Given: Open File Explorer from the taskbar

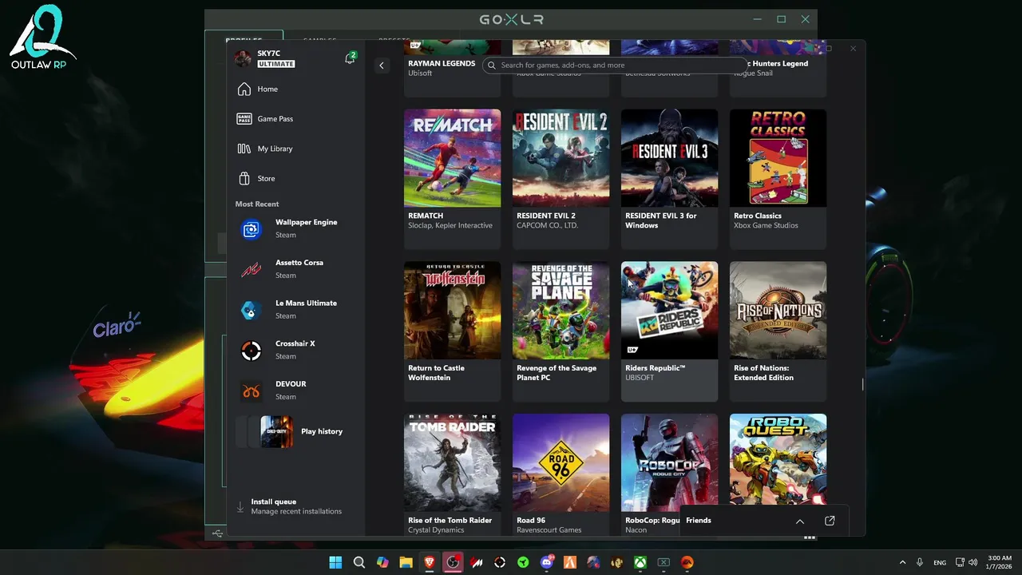Looking at the screenshot, I should pos(406,562).
